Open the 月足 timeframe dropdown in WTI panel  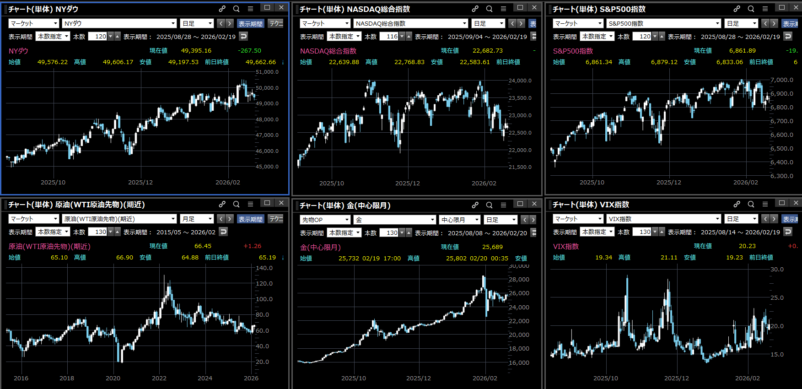tap(197, 219)
